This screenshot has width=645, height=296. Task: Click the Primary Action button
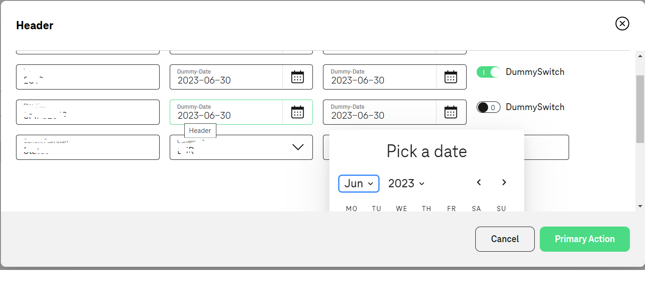pos(585,239)
